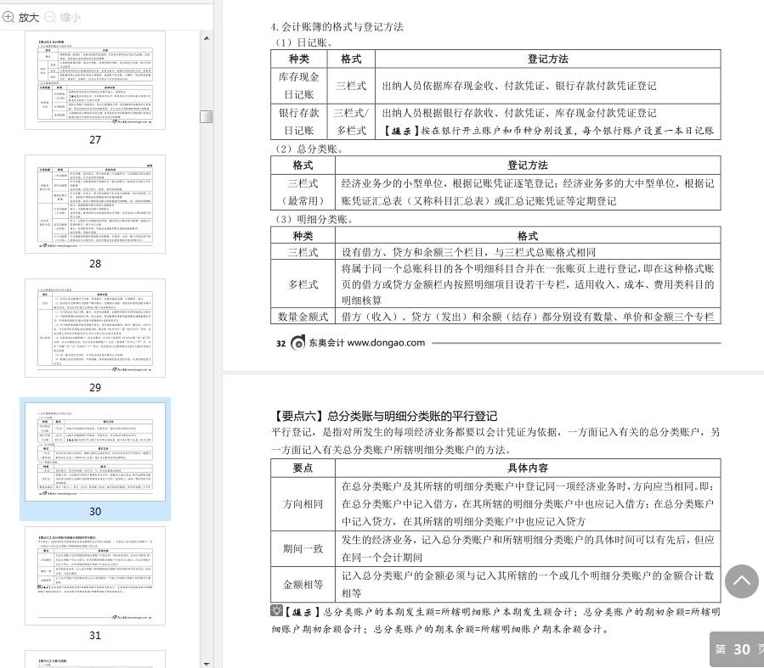Click the 库存现金日记账 table cell
Image resolution: width=764 pixels, height=668 pixels.
click(x=298, y=86)
